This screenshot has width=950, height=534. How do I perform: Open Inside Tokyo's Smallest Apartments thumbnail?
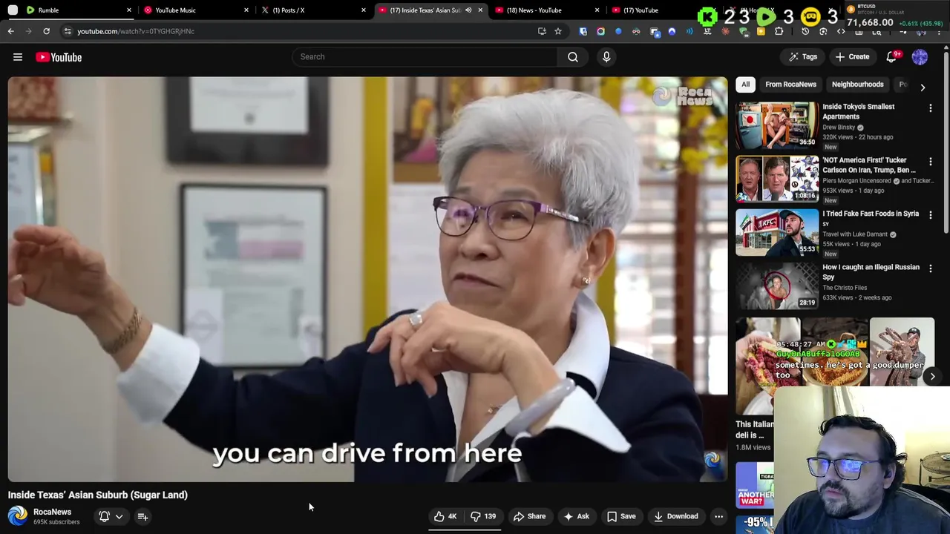click(776, 125)
